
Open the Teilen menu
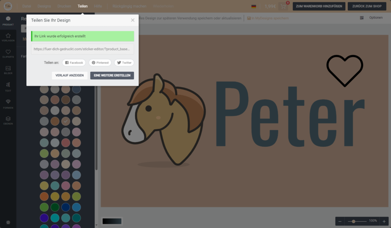coord(82,6)
